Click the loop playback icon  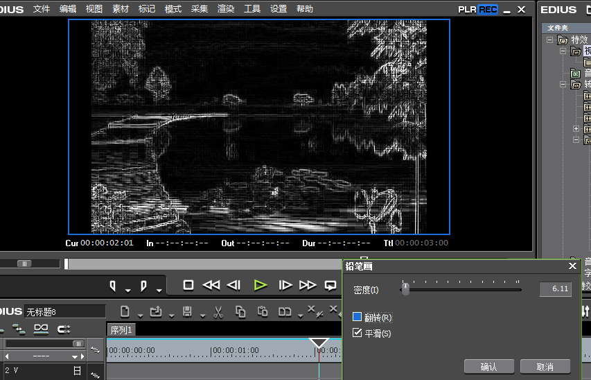[330, 286]
